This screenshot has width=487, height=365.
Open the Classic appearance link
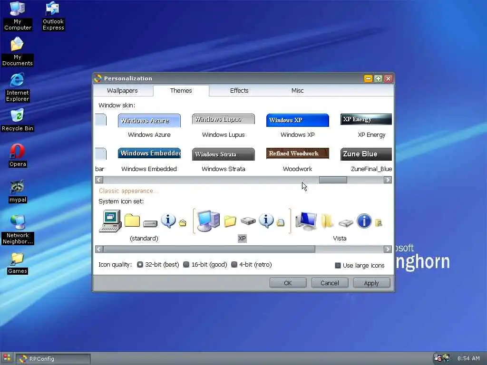pyautogui.click(x=127, y=191)
